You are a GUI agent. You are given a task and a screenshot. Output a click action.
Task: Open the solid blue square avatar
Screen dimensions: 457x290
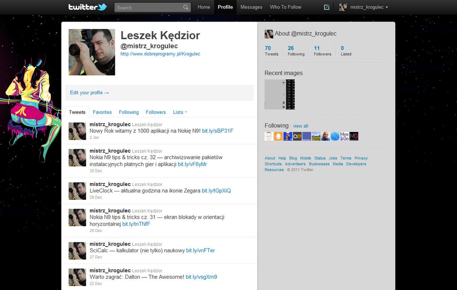pyautogui.click(x=307, y=136)
